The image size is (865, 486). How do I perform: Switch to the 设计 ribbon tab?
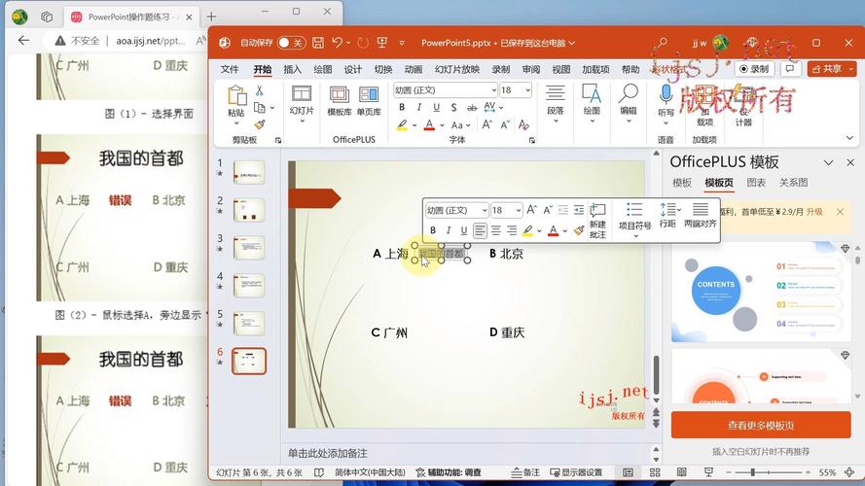click(352, 69)
